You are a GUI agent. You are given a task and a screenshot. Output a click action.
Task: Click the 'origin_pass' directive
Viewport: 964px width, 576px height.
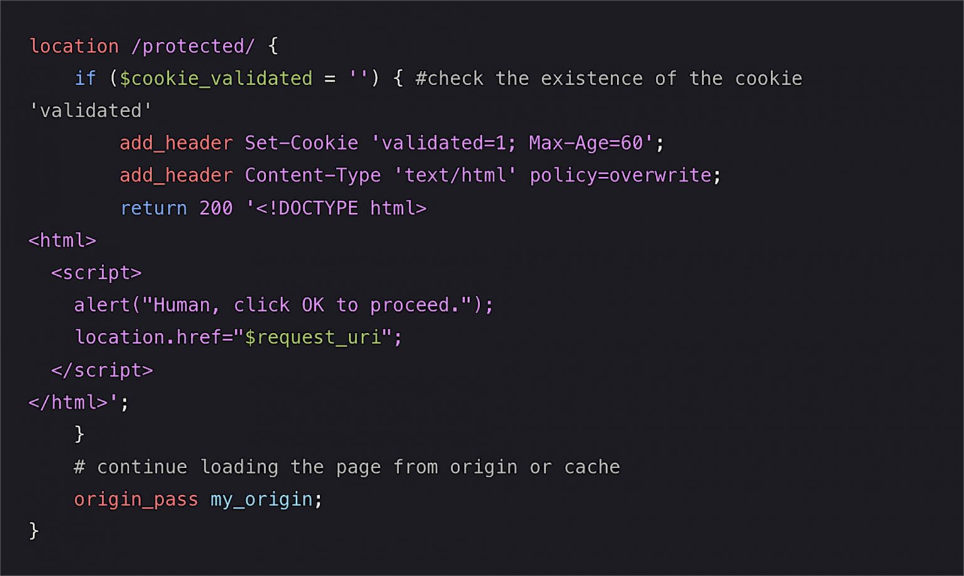[136, 500]
